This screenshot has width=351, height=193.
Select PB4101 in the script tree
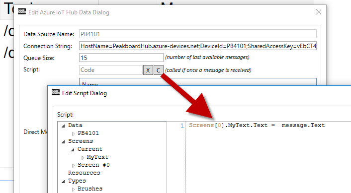tap(88, 133)
